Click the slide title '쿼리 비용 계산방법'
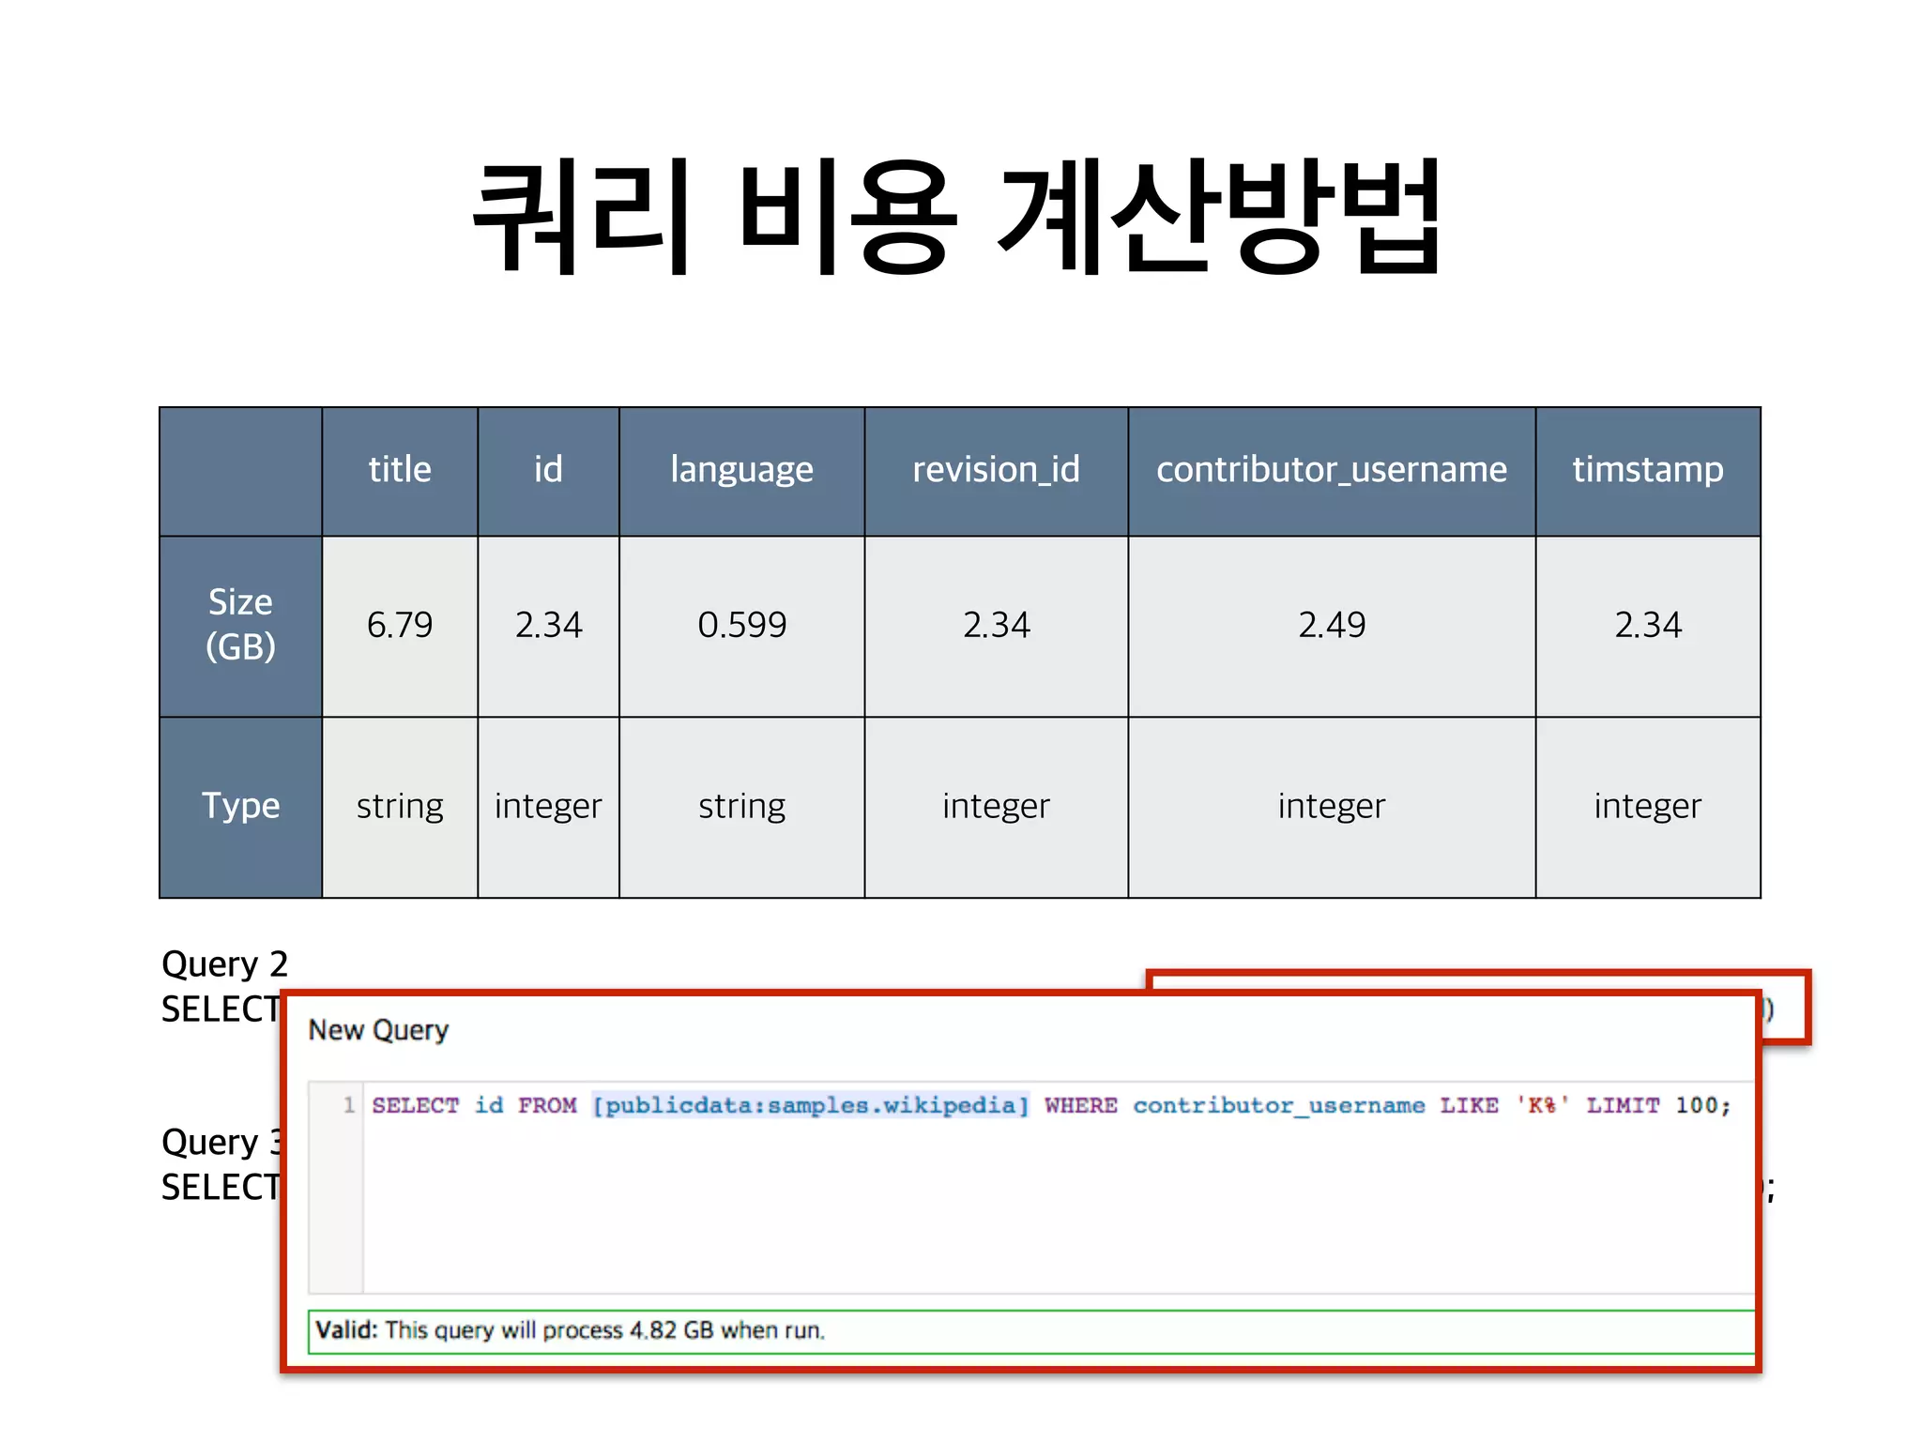 (957, 217)
